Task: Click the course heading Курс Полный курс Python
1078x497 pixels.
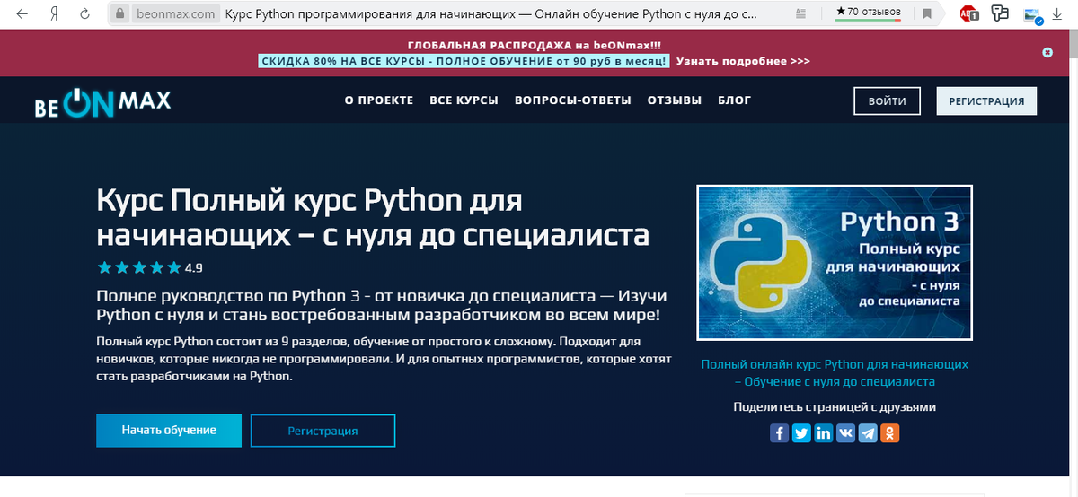Action: tap(373, 217)
